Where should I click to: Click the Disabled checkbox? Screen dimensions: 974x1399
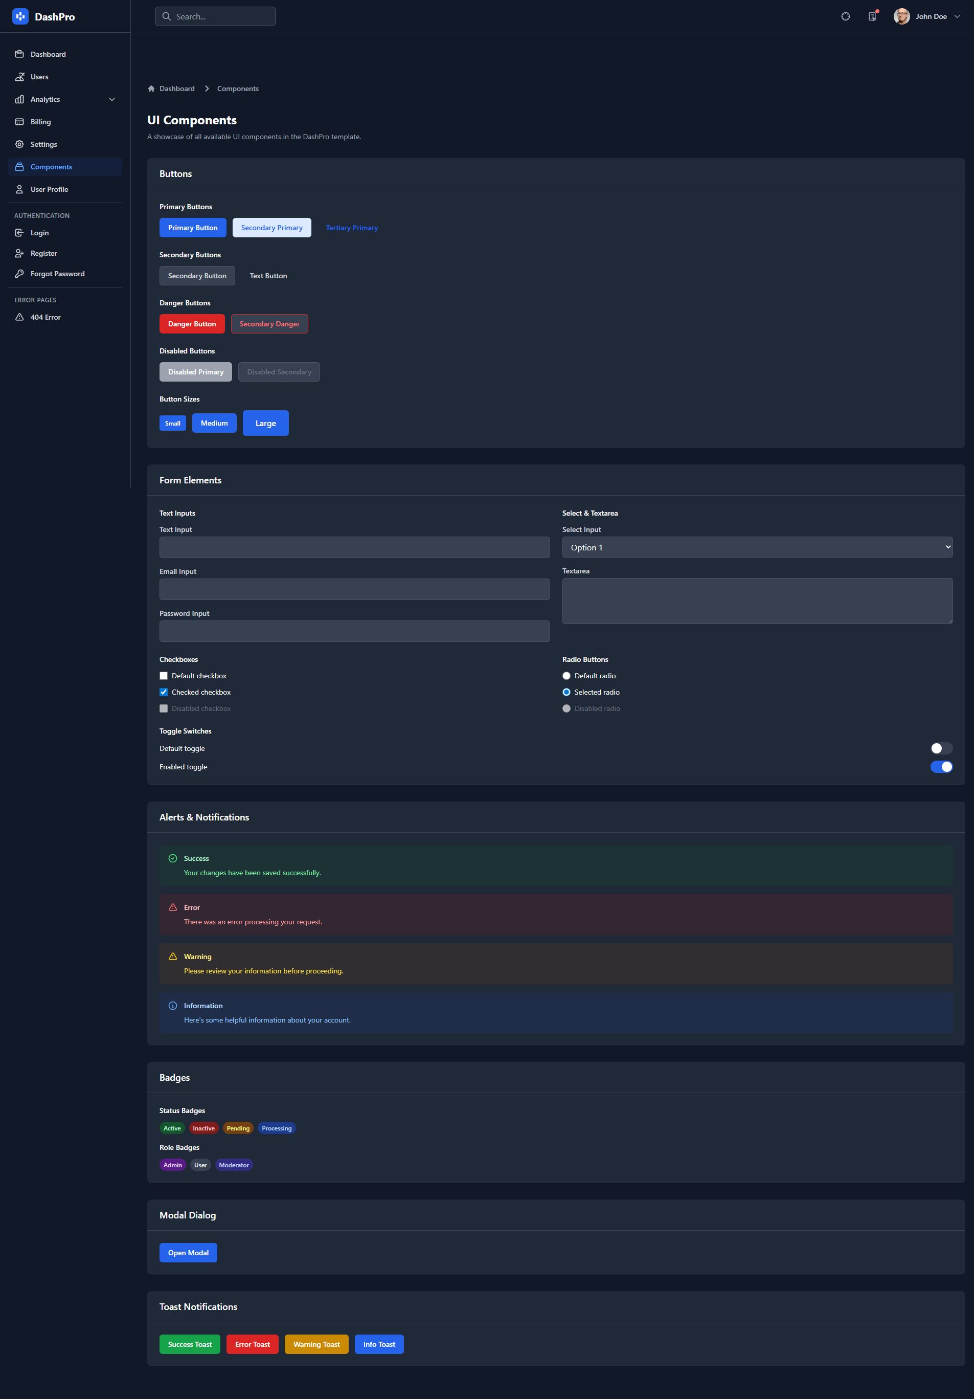[163, 708]
